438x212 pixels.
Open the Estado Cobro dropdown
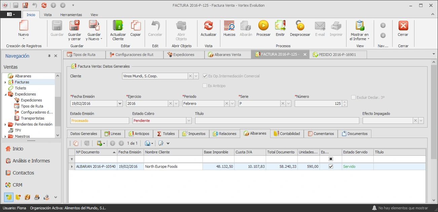(x=188, y=121)
